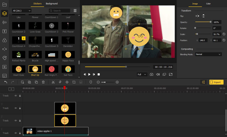The image size is (227, 137).
Task: Select the Stickers layers sidebar icon
Action: (5, 13)
